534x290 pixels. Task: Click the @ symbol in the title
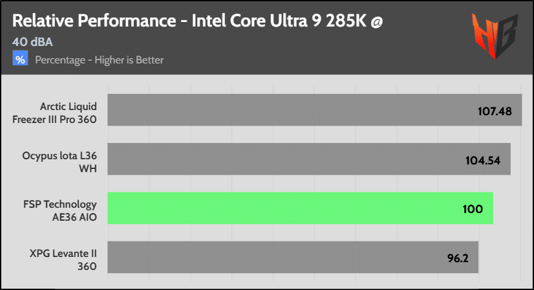377,22
